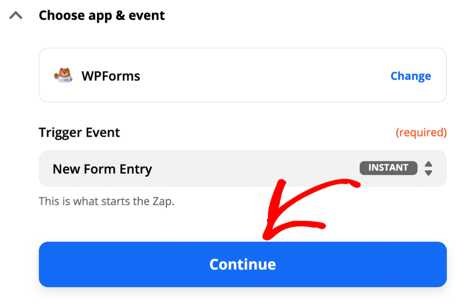Image resolution: width=468 pixels, height=307 pixels.
Task: Click the WPForms app selection card
Action: click(243, 75)
